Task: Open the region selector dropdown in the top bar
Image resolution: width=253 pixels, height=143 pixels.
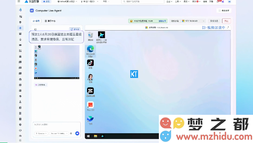Action: pos(89,2)
